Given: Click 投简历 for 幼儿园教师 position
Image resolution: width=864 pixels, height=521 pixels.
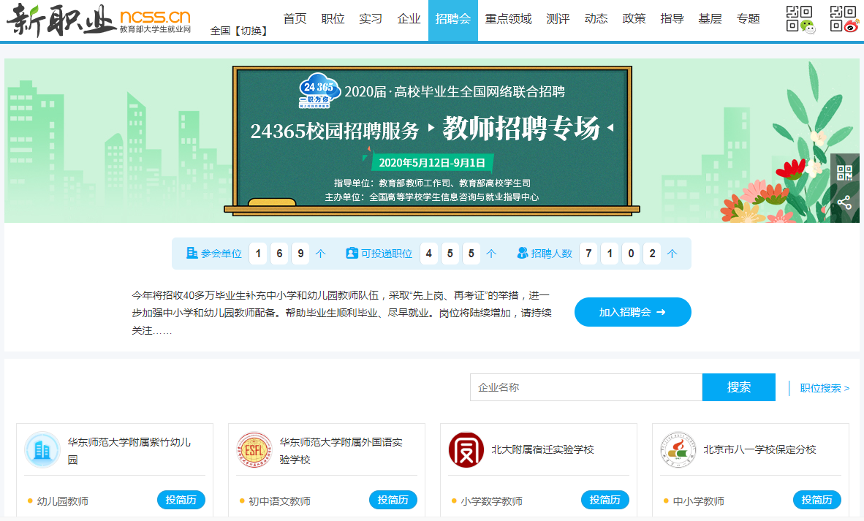Looking at the screenshot, I should pos(181,500).
